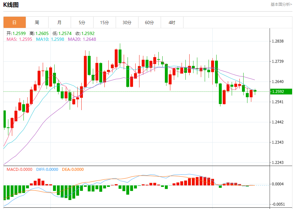Open the 60分 interval tab
The width and height of the screenshot is (295, 209).
[x=149, y=22]
